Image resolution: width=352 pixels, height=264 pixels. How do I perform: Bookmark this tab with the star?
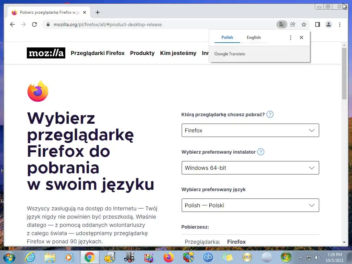[x=304, y=24]
